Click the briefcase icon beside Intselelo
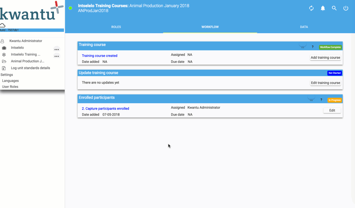Screen dimensions: 355x208 (x=4, y=48)
